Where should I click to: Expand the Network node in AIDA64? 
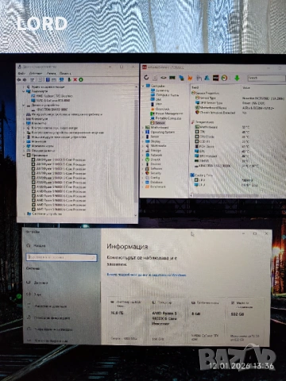coord(143,155)
